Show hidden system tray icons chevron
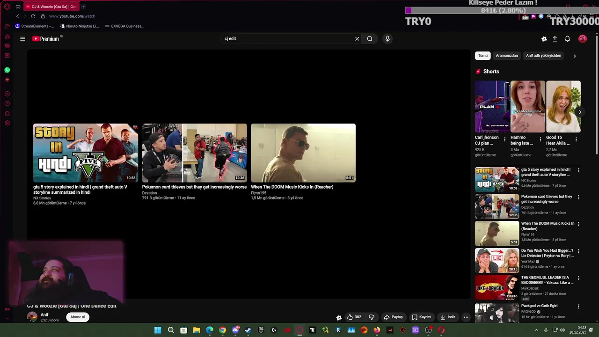The image size is (599, 337). [536, 330]
